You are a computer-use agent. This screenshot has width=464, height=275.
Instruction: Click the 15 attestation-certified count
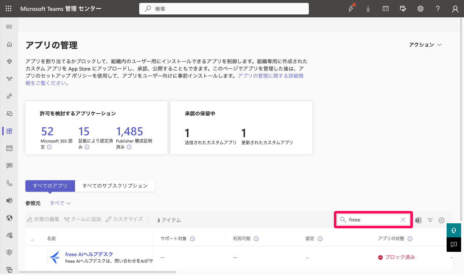84,131
